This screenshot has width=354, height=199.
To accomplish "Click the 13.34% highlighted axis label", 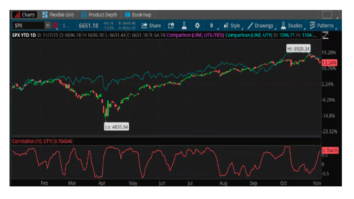I will point(330,62).
